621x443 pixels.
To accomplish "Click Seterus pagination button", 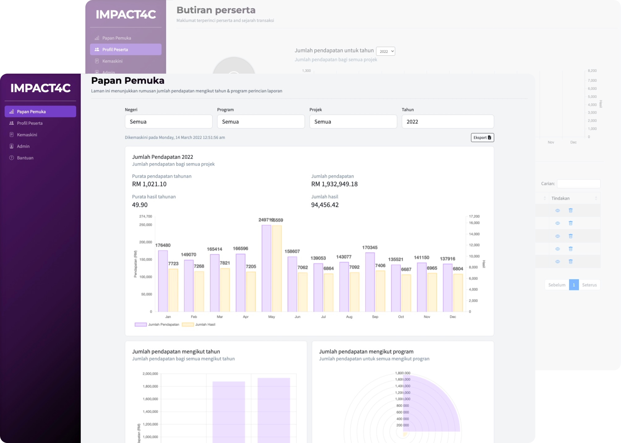I will tap(589, 285).
